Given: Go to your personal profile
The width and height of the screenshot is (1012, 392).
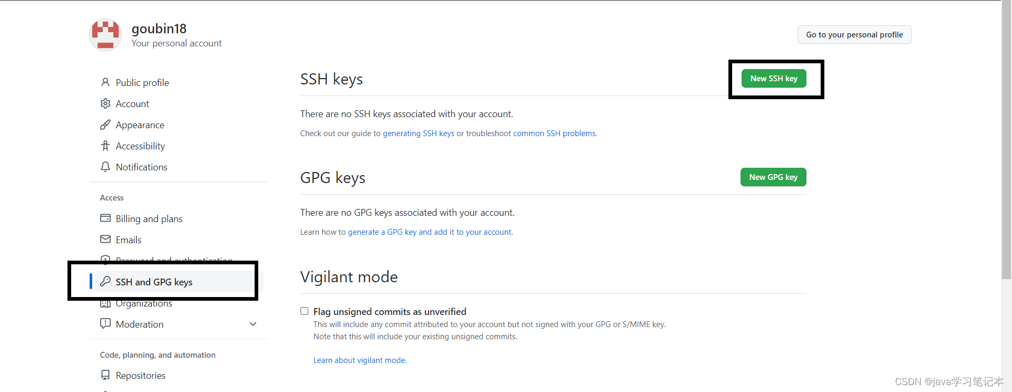Looking at the screenshot, I should (x=854, y=35).
